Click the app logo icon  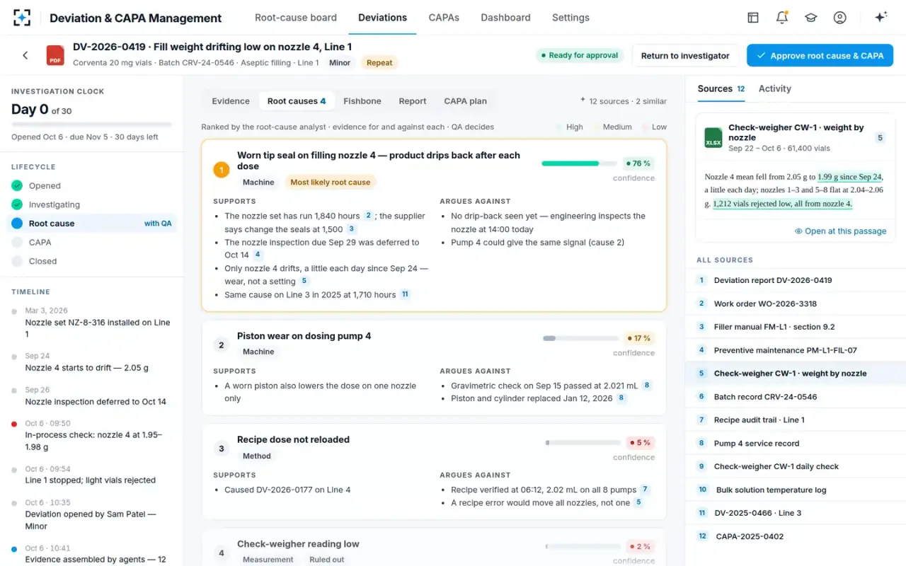click(x=22, y=18)
